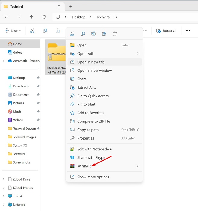198x211 pixels.
Task: Click the Cut scissors icon in the toolbar
Action: point(32,31)
